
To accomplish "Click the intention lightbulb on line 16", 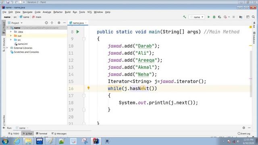I will (x=89, y=88).
